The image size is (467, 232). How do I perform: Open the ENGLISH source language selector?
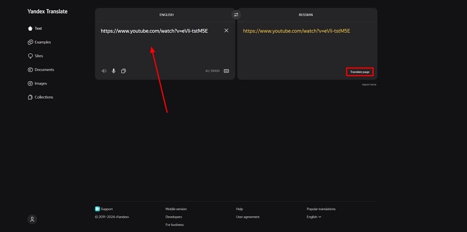(167, 15)
